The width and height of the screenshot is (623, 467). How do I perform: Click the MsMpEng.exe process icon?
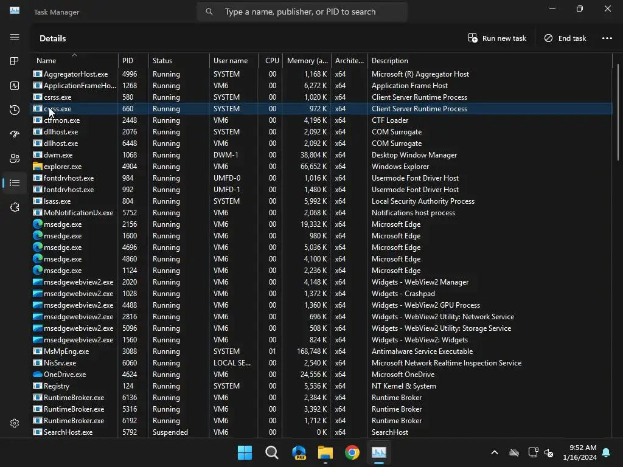(37, 351)
